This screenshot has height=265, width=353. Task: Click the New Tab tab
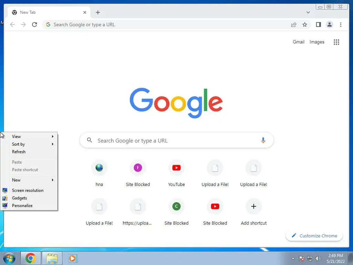tap(49, 12)
